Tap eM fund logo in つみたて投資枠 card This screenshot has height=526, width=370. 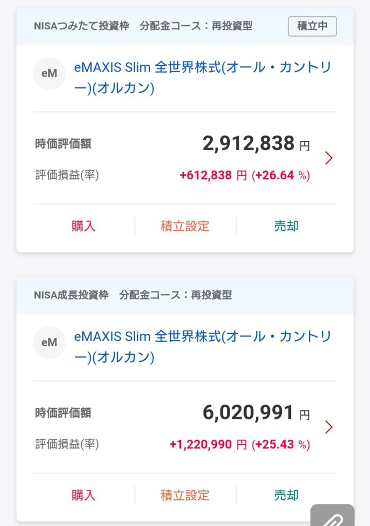tap(49, 74)
